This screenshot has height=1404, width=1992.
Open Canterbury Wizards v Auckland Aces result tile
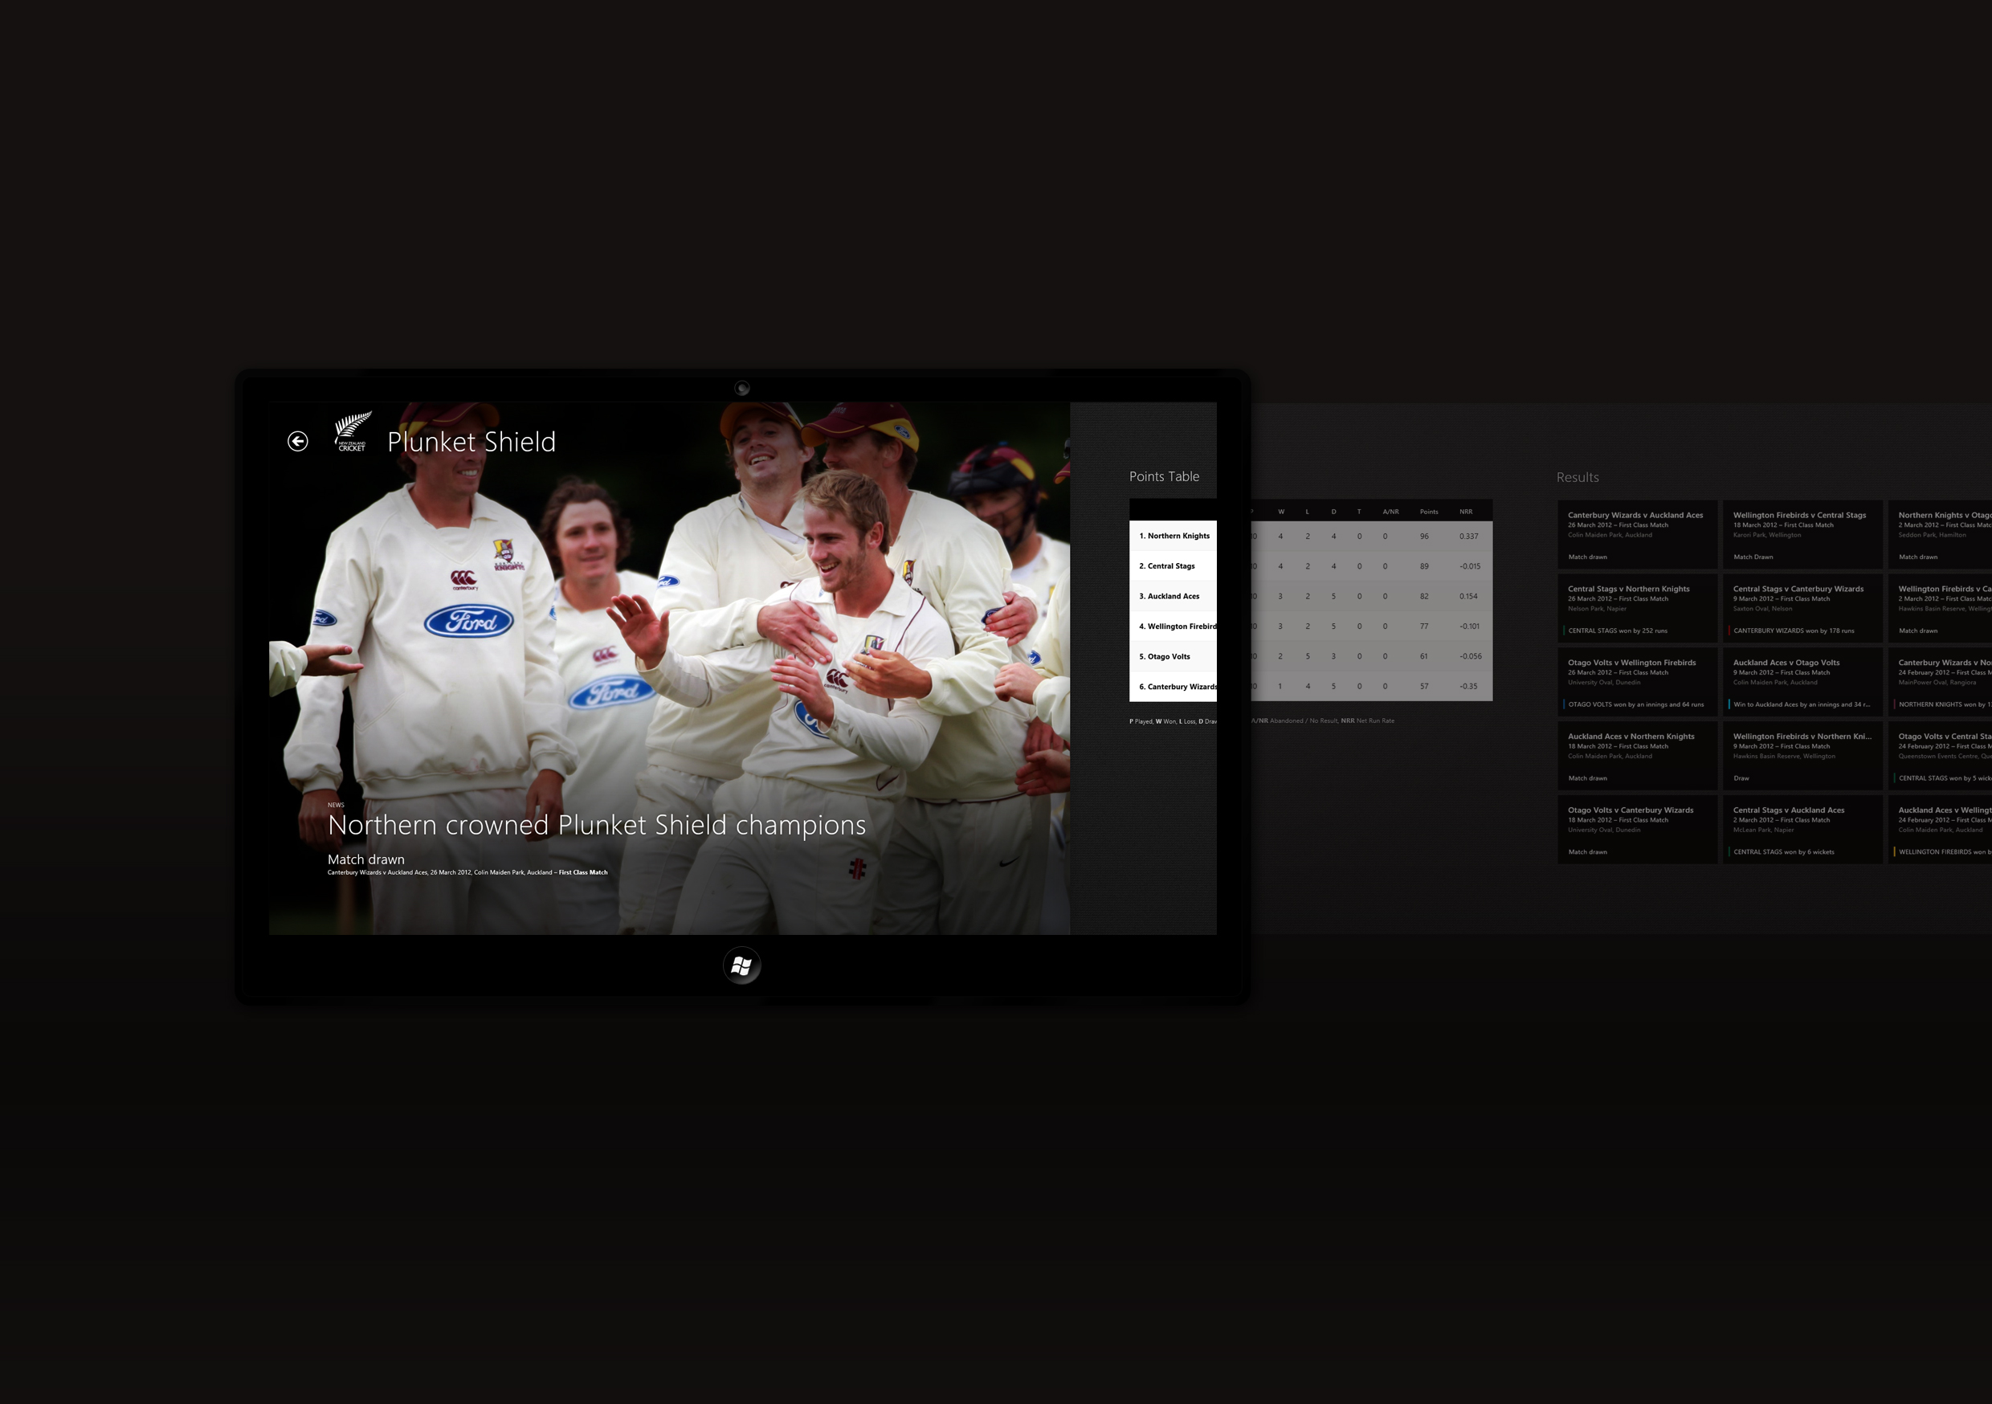tap(1636, 534)
